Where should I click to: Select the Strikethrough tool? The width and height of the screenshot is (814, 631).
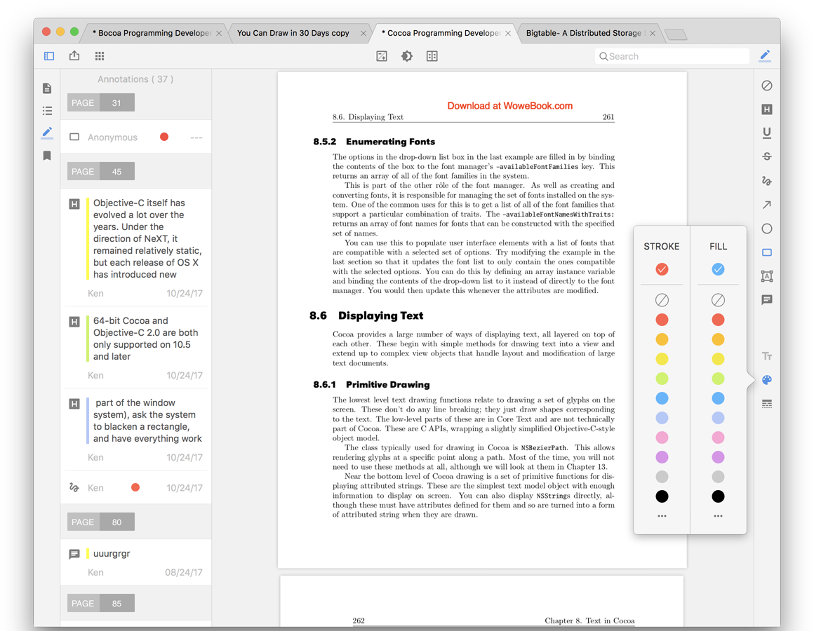pos(766,156)
